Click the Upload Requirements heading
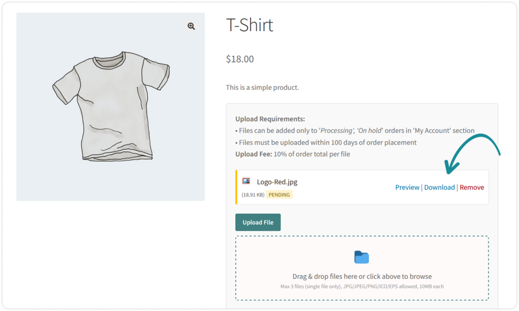The width and height of the screenshot is (519, 311). tap(270, 119)
